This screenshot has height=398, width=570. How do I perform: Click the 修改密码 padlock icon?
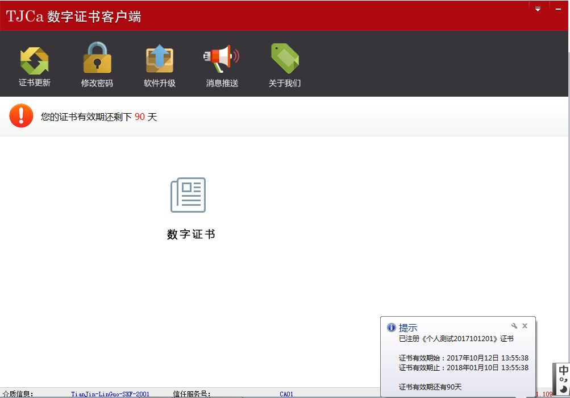[97, 58]
